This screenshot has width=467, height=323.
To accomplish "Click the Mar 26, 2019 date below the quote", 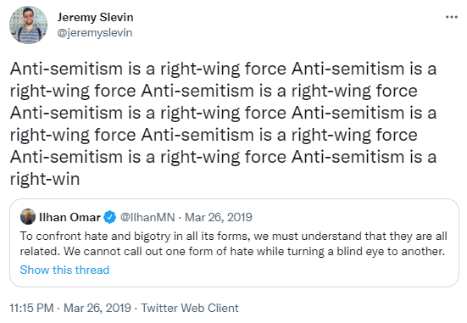I will (97, 308).
